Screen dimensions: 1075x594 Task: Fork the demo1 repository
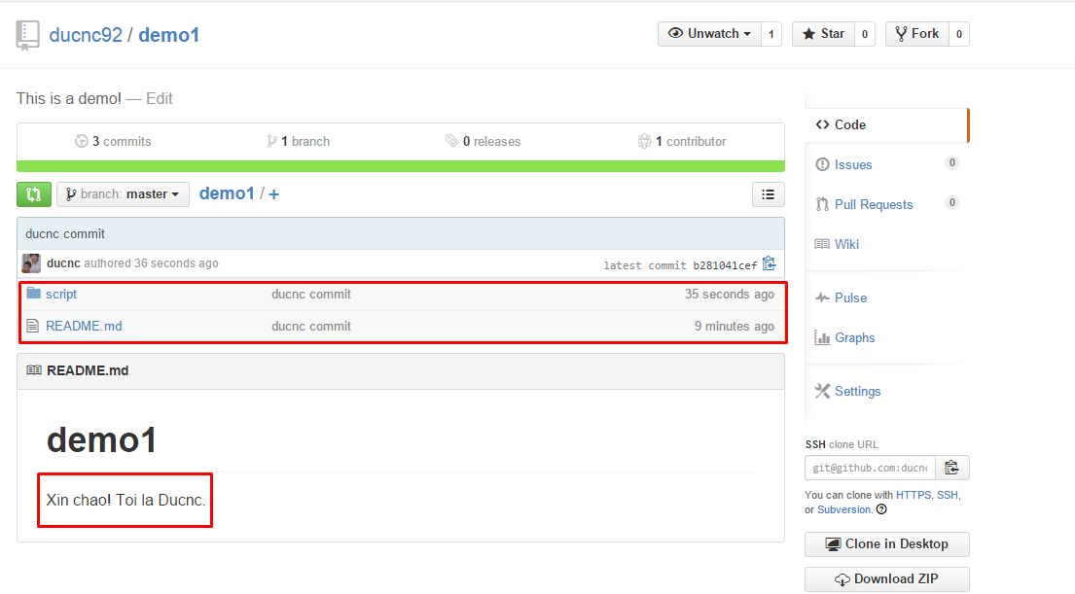point(917,34)
